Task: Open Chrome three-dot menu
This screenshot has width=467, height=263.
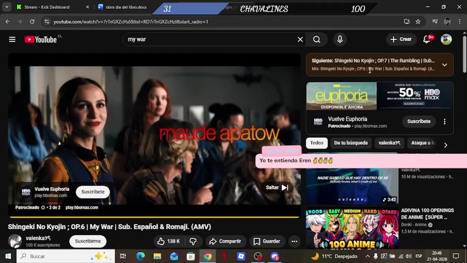Action: pyautogui.click(x=460, y=22)
